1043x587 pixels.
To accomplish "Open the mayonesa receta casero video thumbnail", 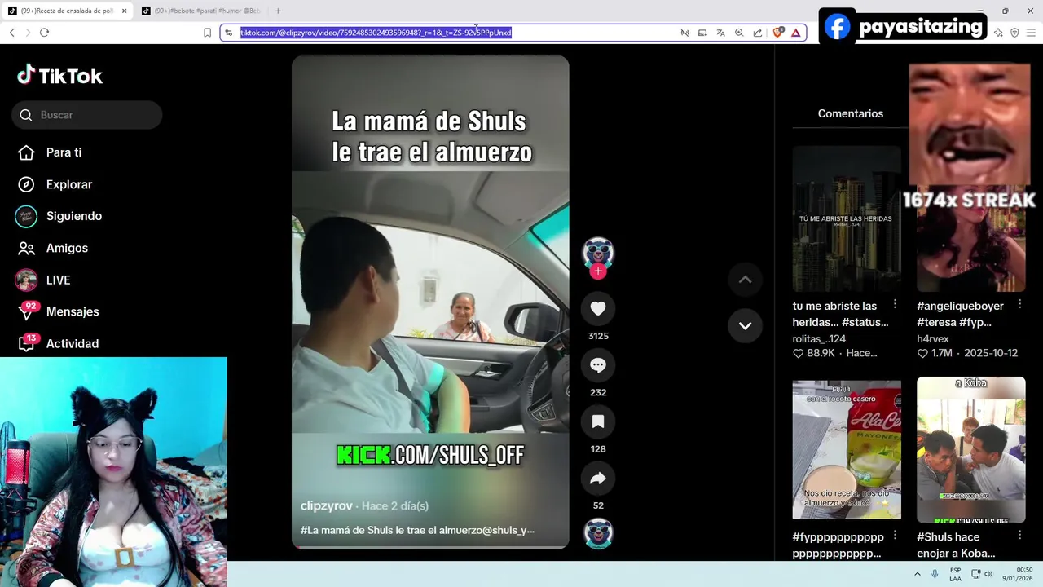I will click(x=847, y=448).
